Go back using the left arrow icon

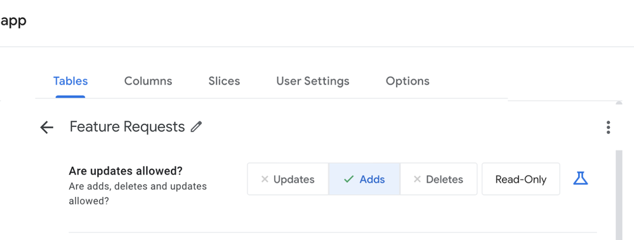point(47,128)
